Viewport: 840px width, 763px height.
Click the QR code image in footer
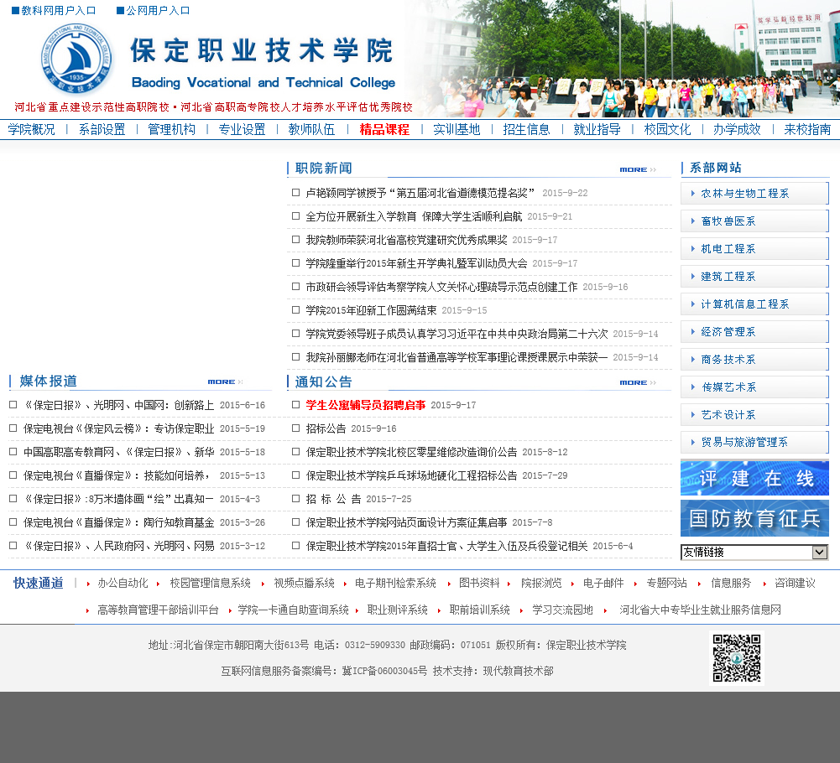[737, 659]
